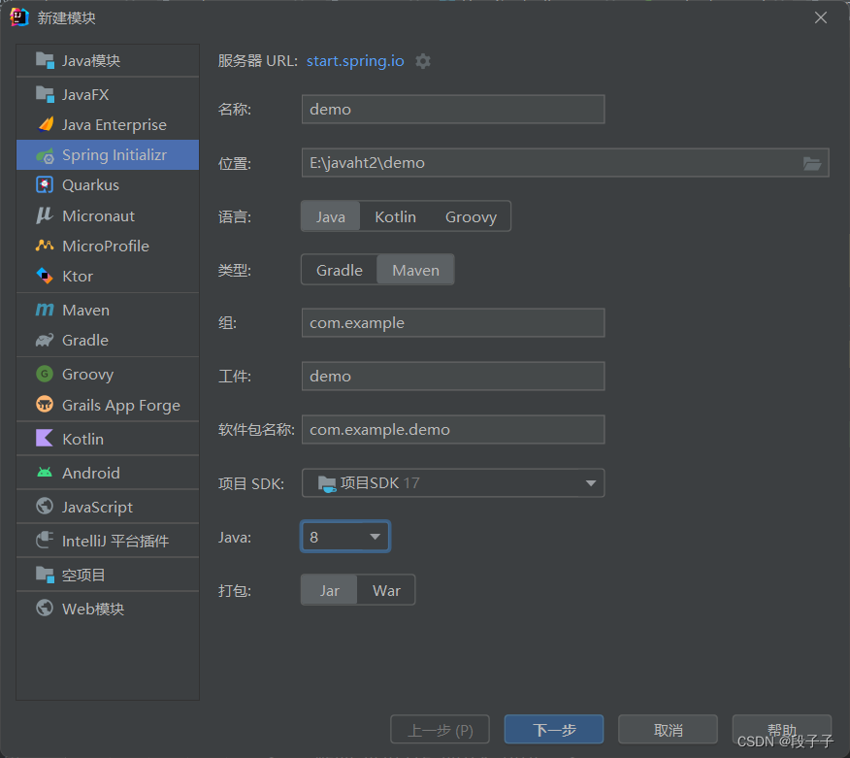Choose War packaging
The height and width of the screenshot is (758, 850).
(386, 590)
